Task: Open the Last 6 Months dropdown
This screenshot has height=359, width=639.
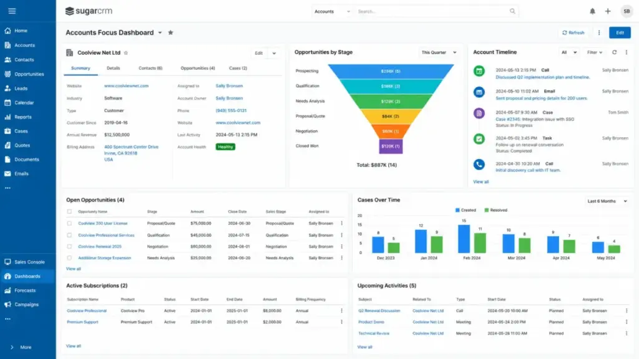Action: pos(607,201)
